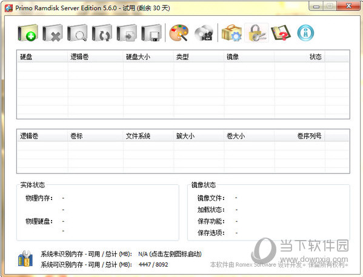
Task: Minimize the Primo Ramdisk window
Action: click(316, 7)
